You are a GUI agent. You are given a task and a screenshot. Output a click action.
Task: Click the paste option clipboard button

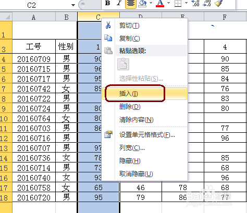(x=123, y=64)
